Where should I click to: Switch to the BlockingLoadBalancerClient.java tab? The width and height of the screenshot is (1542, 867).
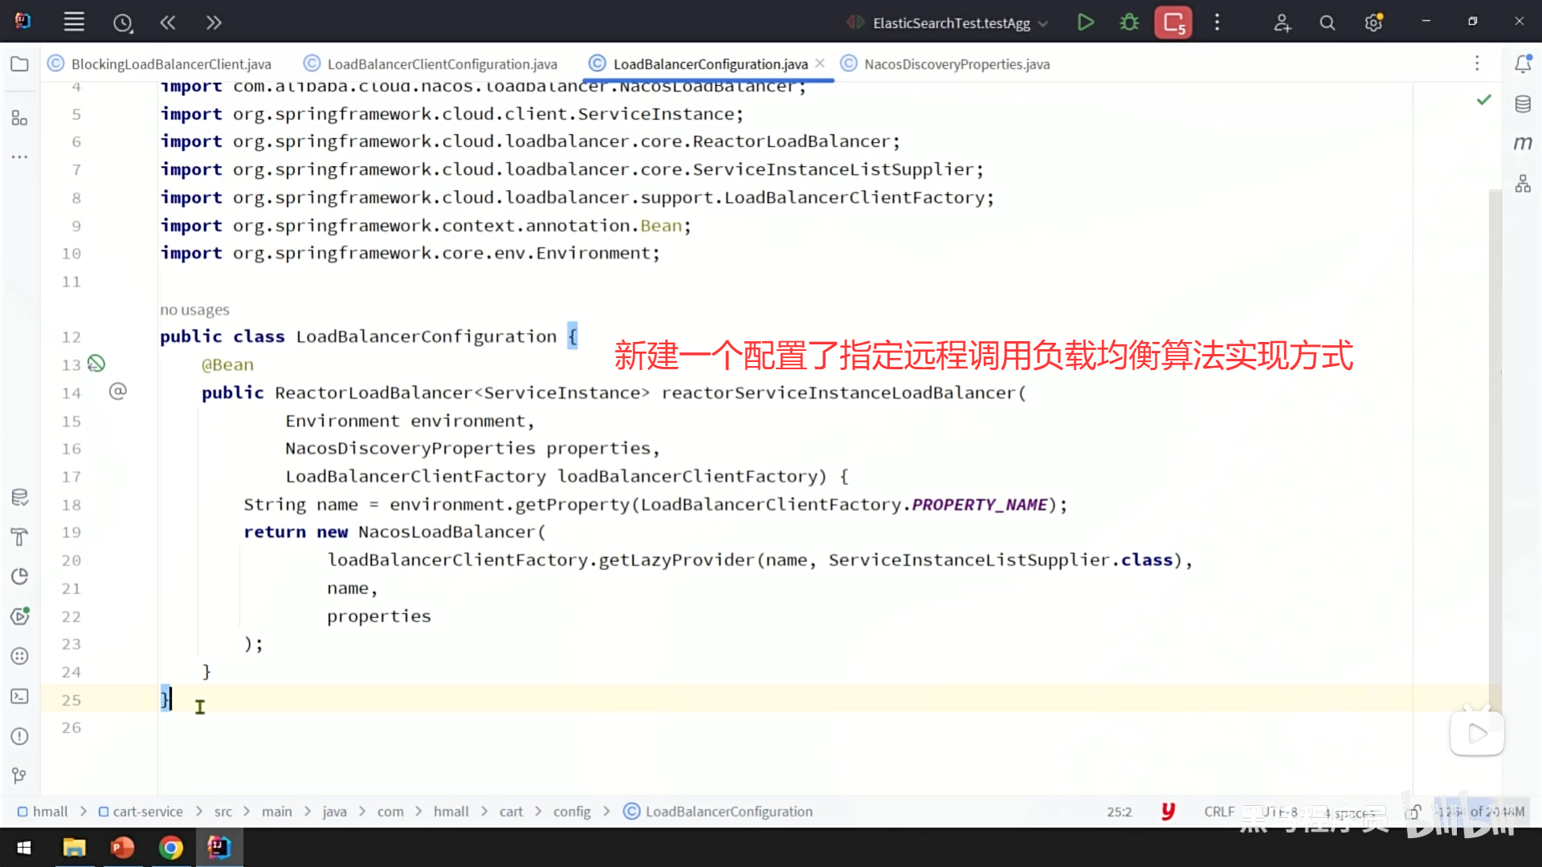[170, 64]
